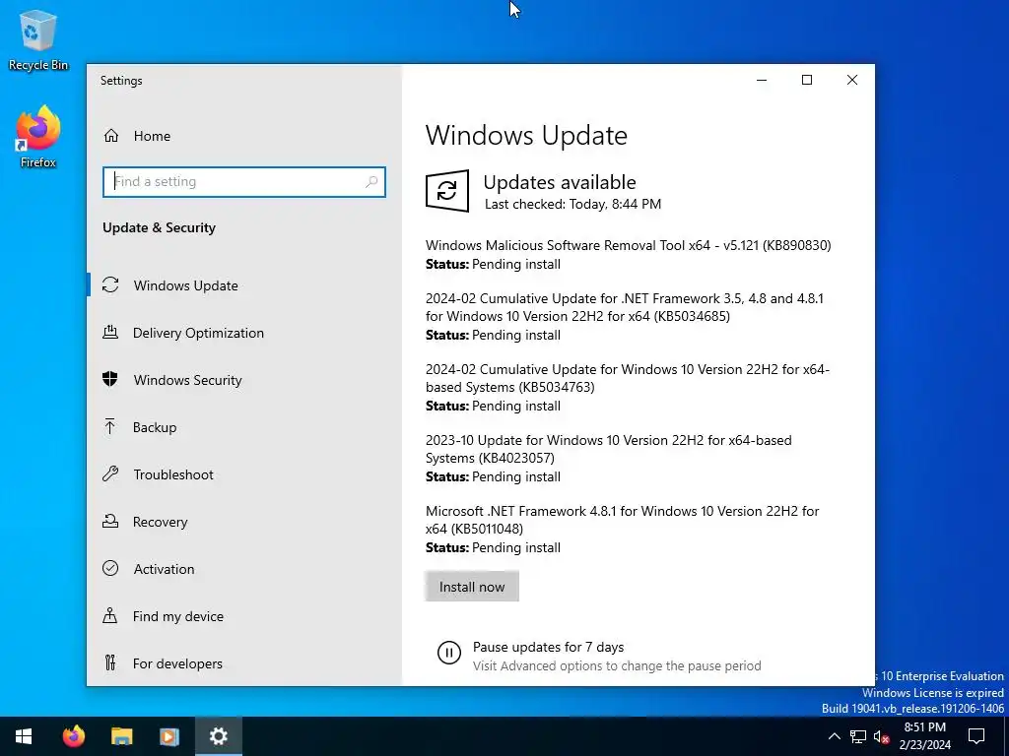Click the Windows Security shield icon
Viewport: 1009px width, 756px height.
coord(110,379)
